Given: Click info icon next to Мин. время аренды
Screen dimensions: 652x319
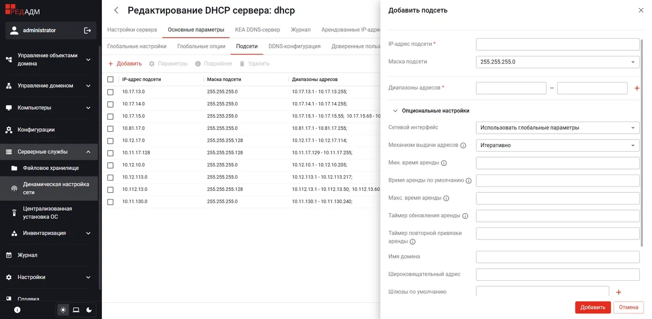Looking at the screenshot, I should tap(444, 163).
